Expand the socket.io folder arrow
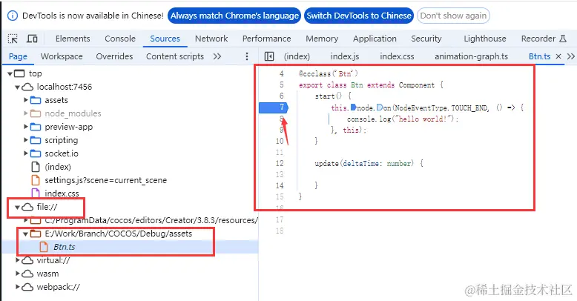 26,153
